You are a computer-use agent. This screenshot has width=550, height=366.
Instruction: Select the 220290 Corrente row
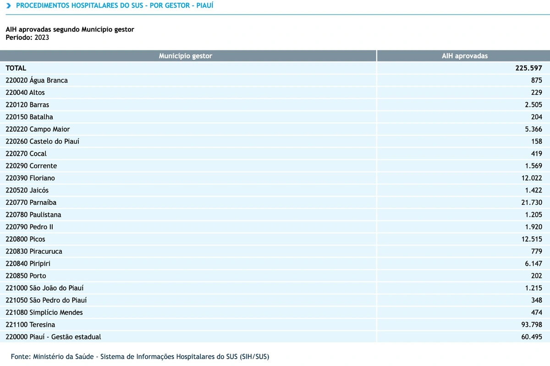pyautogui.click(x=275, y=166)
